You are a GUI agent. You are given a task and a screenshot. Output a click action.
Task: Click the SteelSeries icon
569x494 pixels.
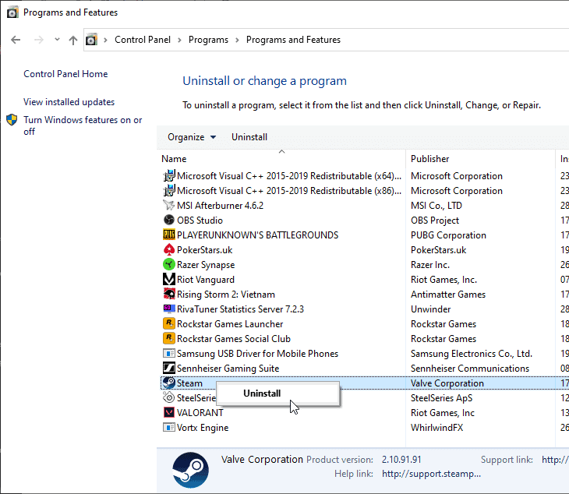click(x=168, y=398)
